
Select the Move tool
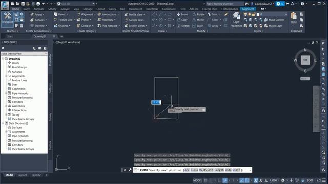click(x=182, y=14)
